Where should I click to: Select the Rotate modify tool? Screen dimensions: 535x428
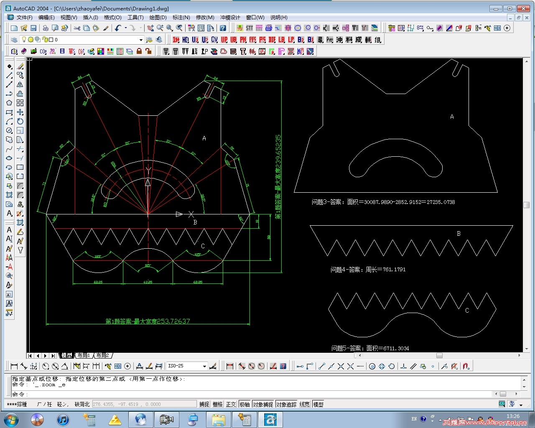[x=20, y=121]
